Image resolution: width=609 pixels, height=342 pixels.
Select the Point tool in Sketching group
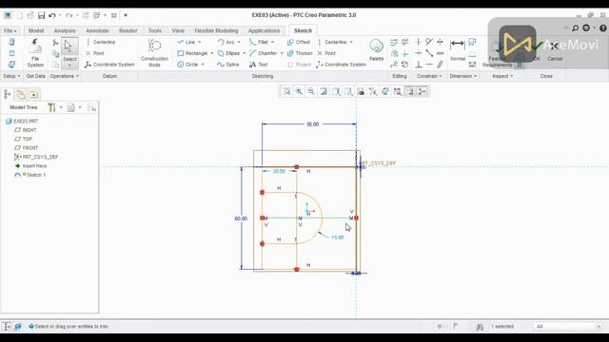[x=326, y=53]
